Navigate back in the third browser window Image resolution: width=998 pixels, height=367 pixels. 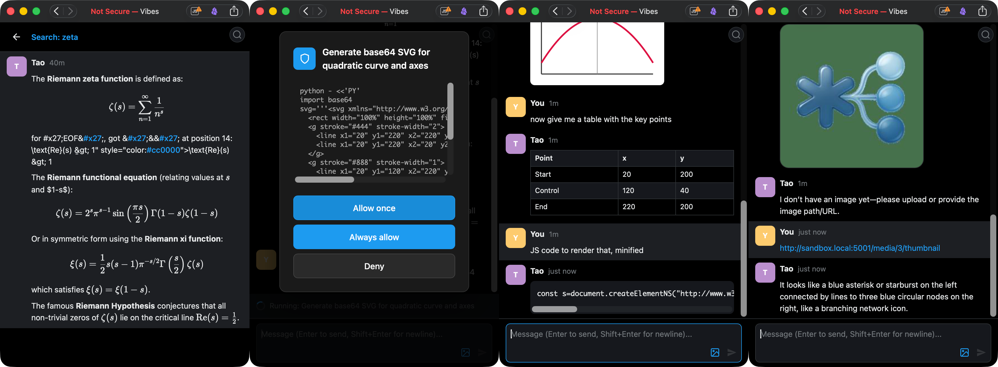tap(555, 11)
